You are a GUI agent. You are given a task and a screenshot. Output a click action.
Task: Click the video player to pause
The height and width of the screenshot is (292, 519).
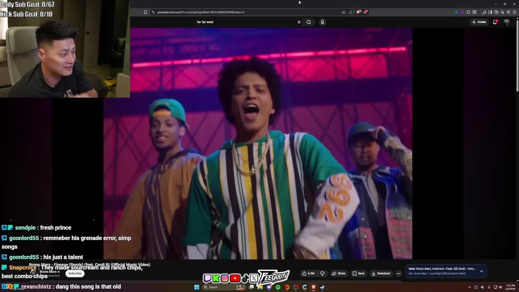point(257,143)
